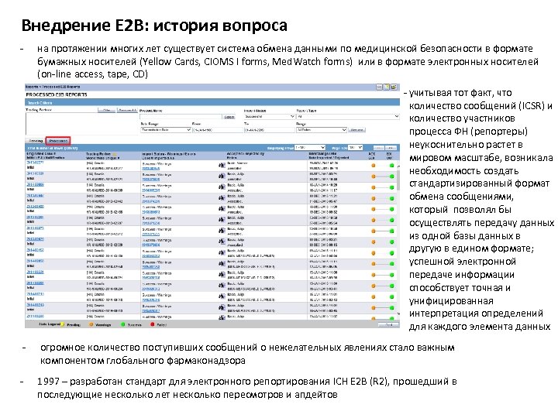
Task: Click the next page button in table header
Action: (391, 148)
